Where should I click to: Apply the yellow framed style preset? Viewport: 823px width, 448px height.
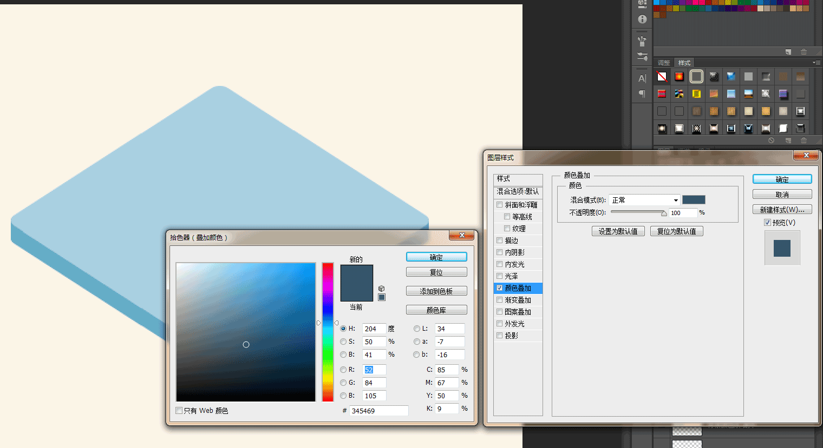click(x=696, y=94)
